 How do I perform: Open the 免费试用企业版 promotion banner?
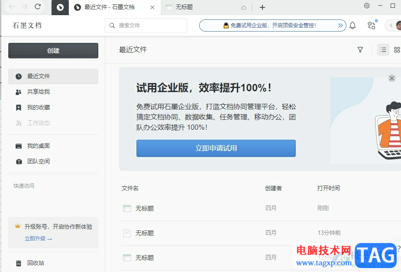pyautogui.click(x=273, y=25)
